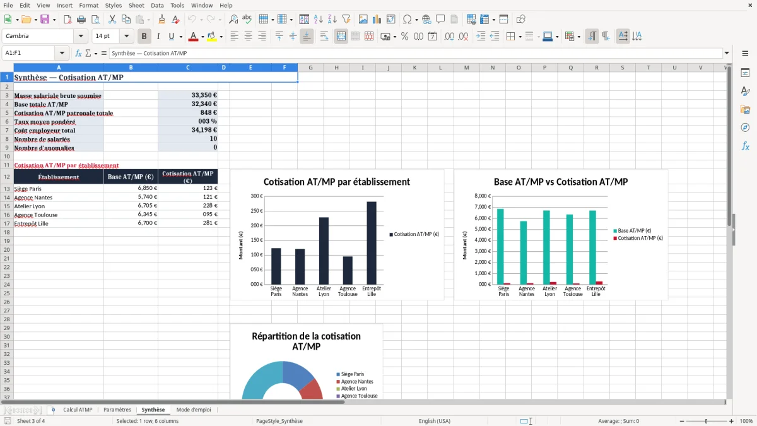Toggle Left-To-Right paragraph direction
The width and height of the screenshot is (757, 426).
click(x=592, y=37)
